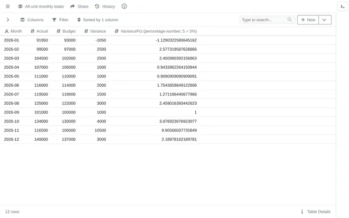Click the number-type icon of Budget column
Viewport: 349px width, 218px height.
[x=58, y=31]
